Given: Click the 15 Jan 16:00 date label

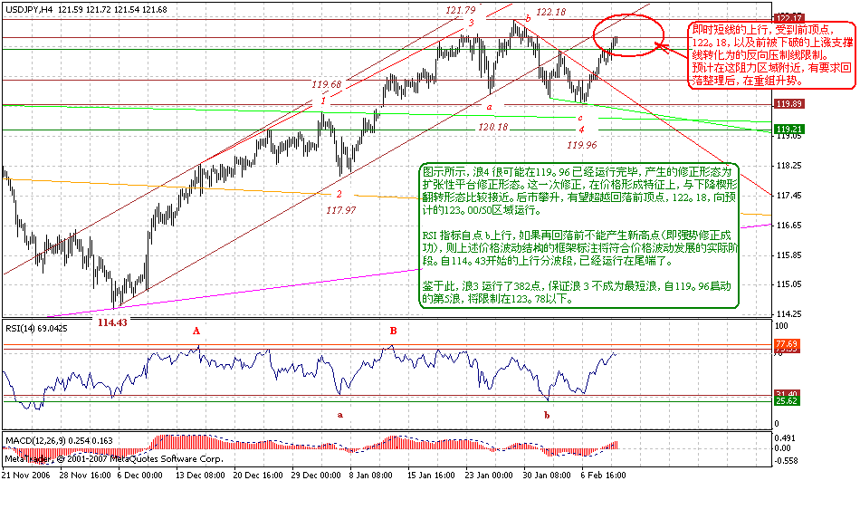Looking at the screenshot, I should 431,476.
